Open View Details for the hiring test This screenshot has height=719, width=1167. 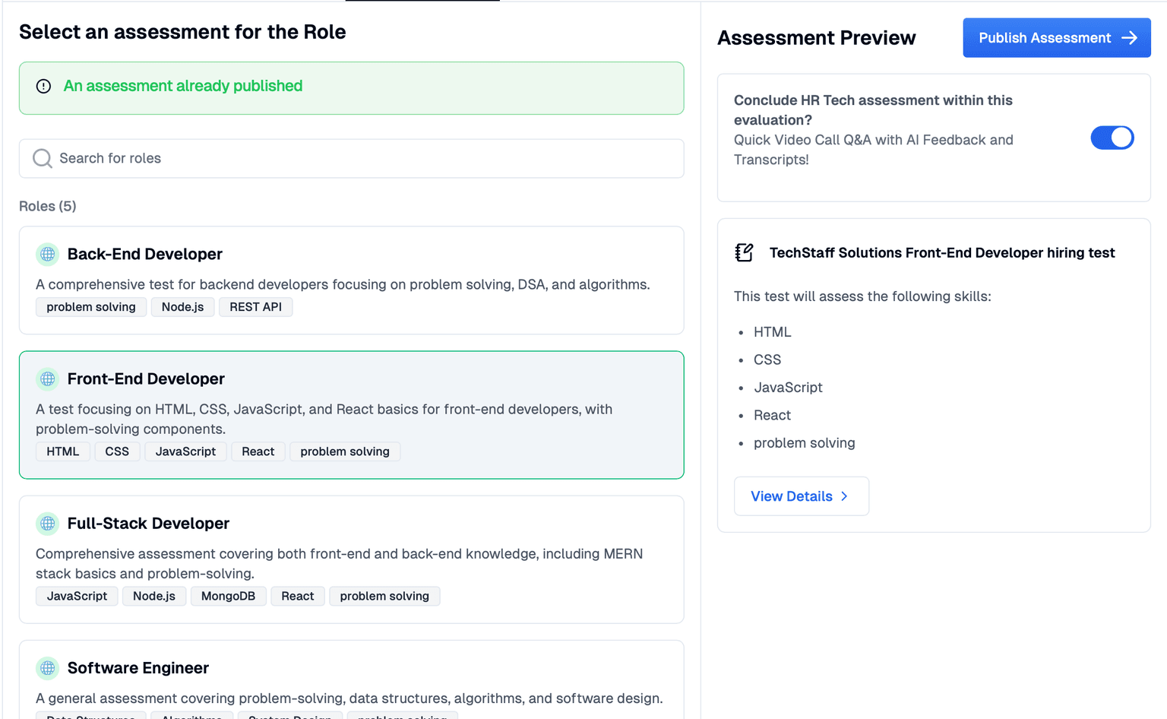[802, 496]
